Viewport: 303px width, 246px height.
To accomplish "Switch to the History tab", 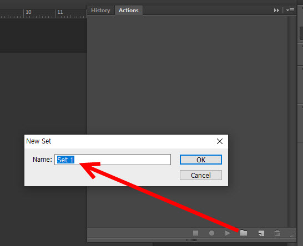I will [100, 10].
